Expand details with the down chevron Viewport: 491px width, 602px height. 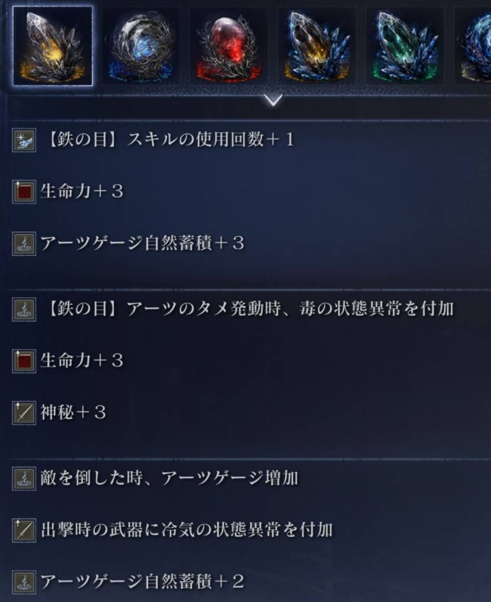[x=273, y=100]
